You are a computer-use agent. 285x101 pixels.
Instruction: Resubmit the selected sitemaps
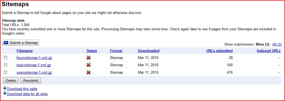click(x=31, y=81)
